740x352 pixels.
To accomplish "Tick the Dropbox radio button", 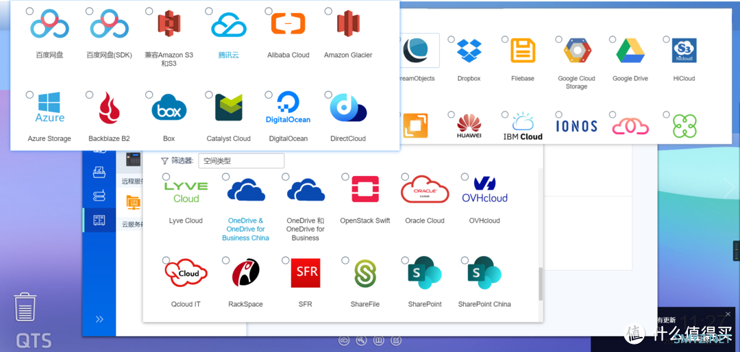I will [451, 38].
